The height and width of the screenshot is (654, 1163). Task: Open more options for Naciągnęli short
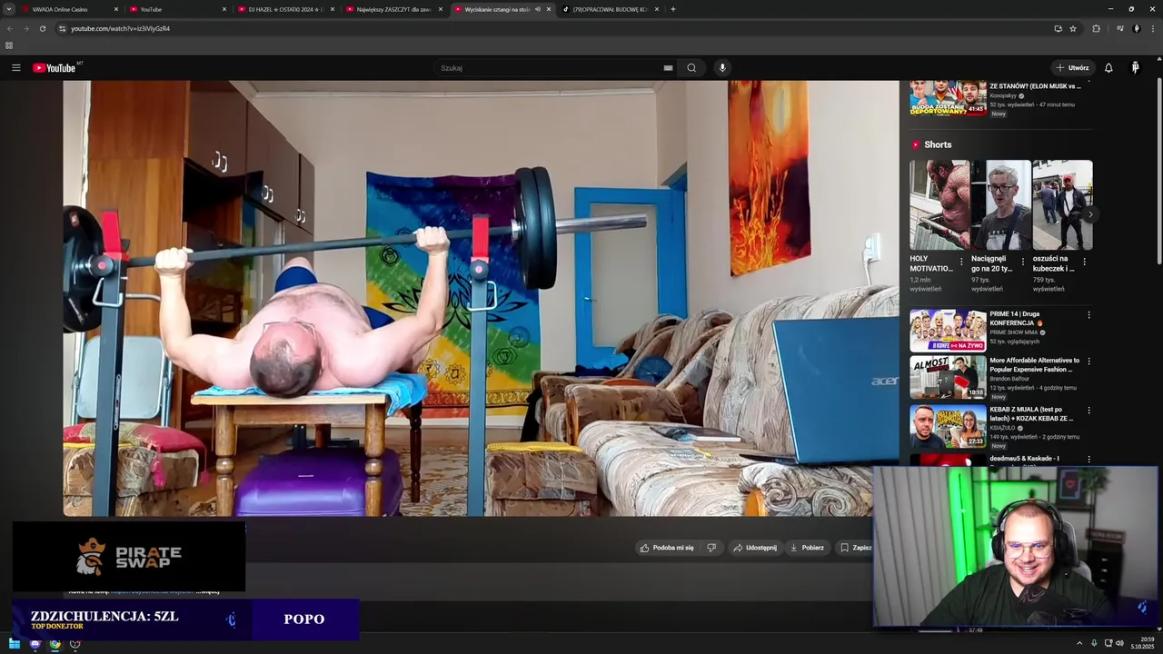click(1022, 262)
